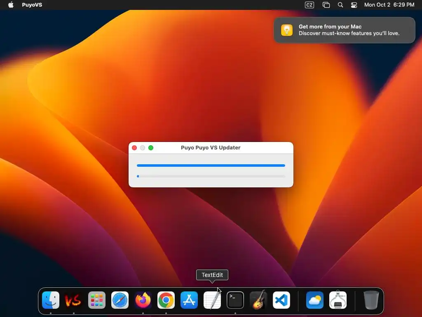Open the PuyoVS application menu

coord(32,5)
